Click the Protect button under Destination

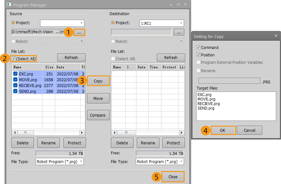[x=173, y=143]
